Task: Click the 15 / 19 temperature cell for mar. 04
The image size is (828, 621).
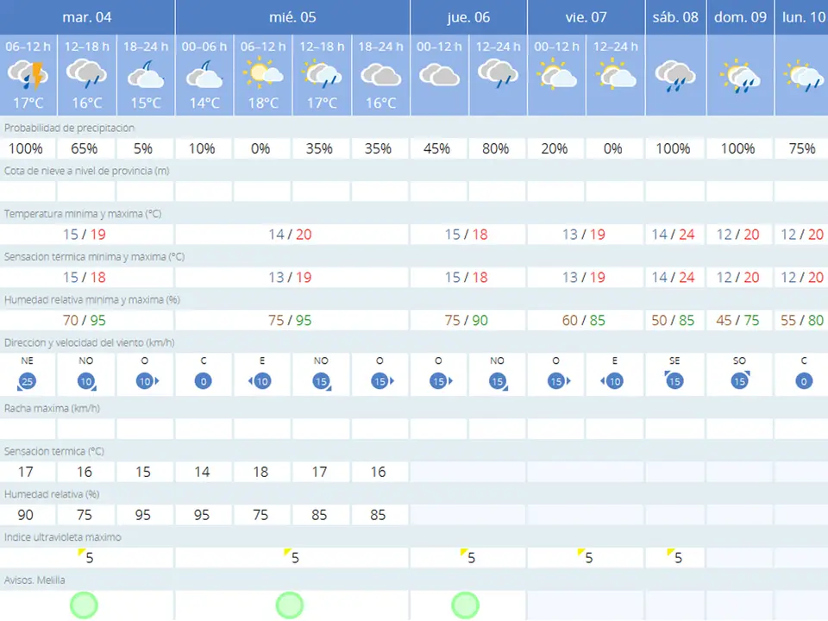Action: click(x=85, y=235)
